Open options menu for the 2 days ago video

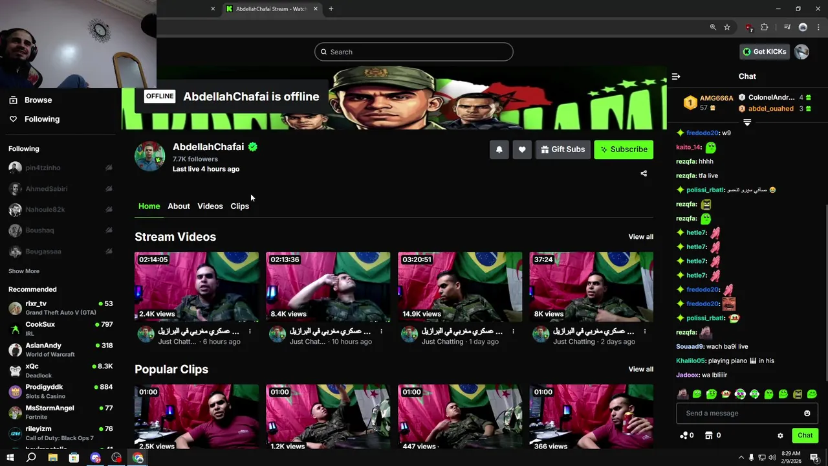645,331
